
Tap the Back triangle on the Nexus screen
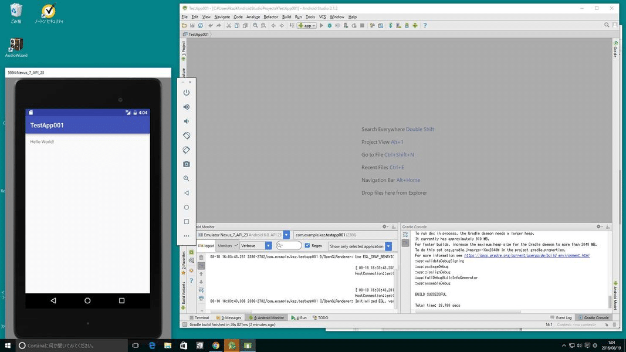[x=53, y=300]
